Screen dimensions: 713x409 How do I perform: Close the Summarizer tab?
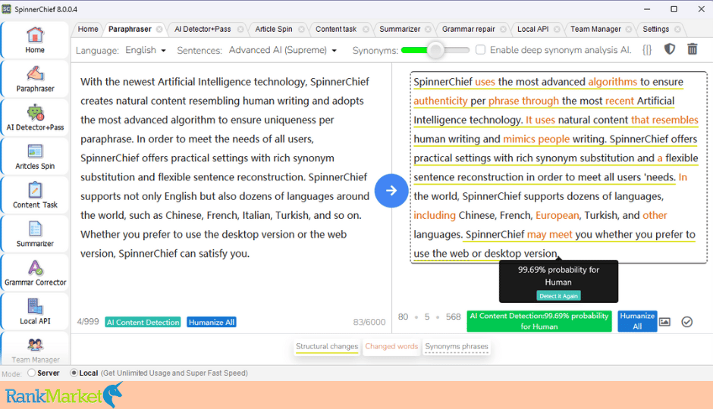click(x=428, y=29)
